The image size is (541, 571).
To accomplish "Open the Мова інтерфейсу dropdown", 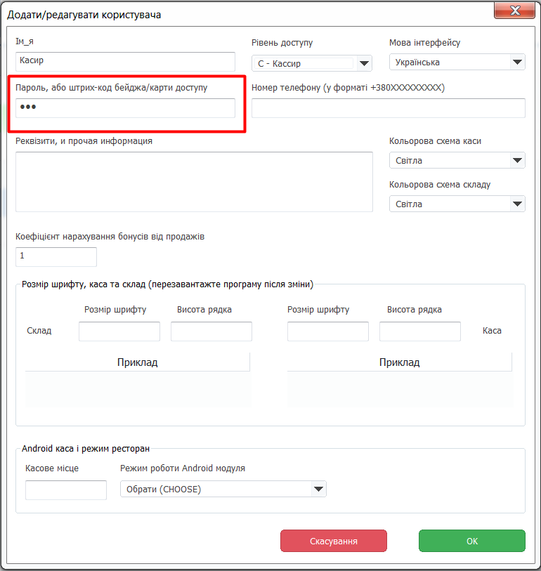I will tap(457, 63).
